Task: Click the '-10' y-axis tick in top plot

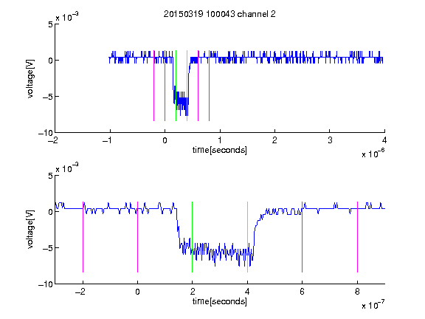Action: (46, 133)
